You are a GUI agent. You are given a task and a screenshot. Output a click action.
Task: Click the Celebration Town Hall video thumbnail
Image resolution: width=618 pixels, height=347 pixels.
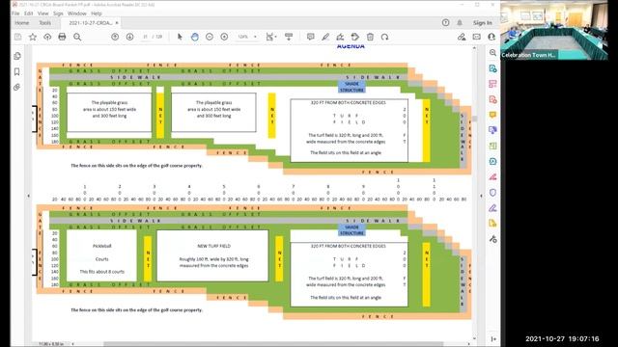554,30
